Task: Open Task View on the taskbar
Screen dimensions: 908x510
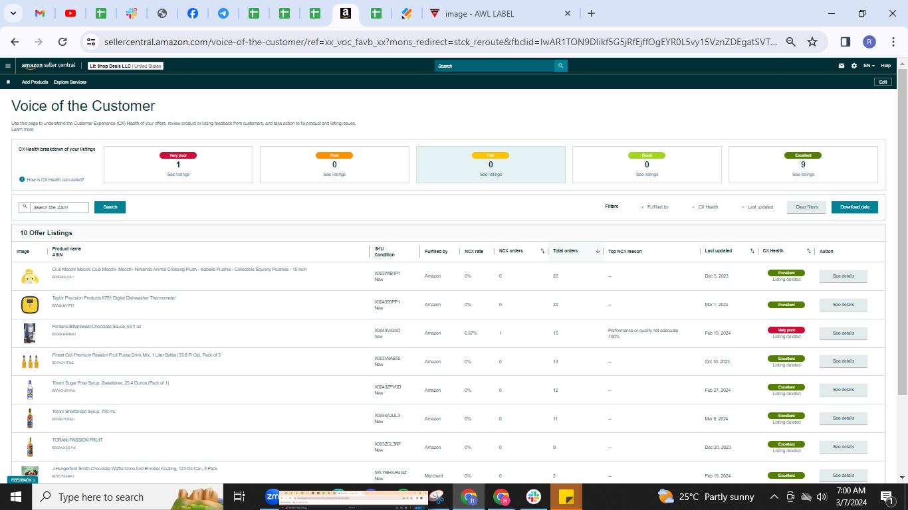Action: [239, 497]
